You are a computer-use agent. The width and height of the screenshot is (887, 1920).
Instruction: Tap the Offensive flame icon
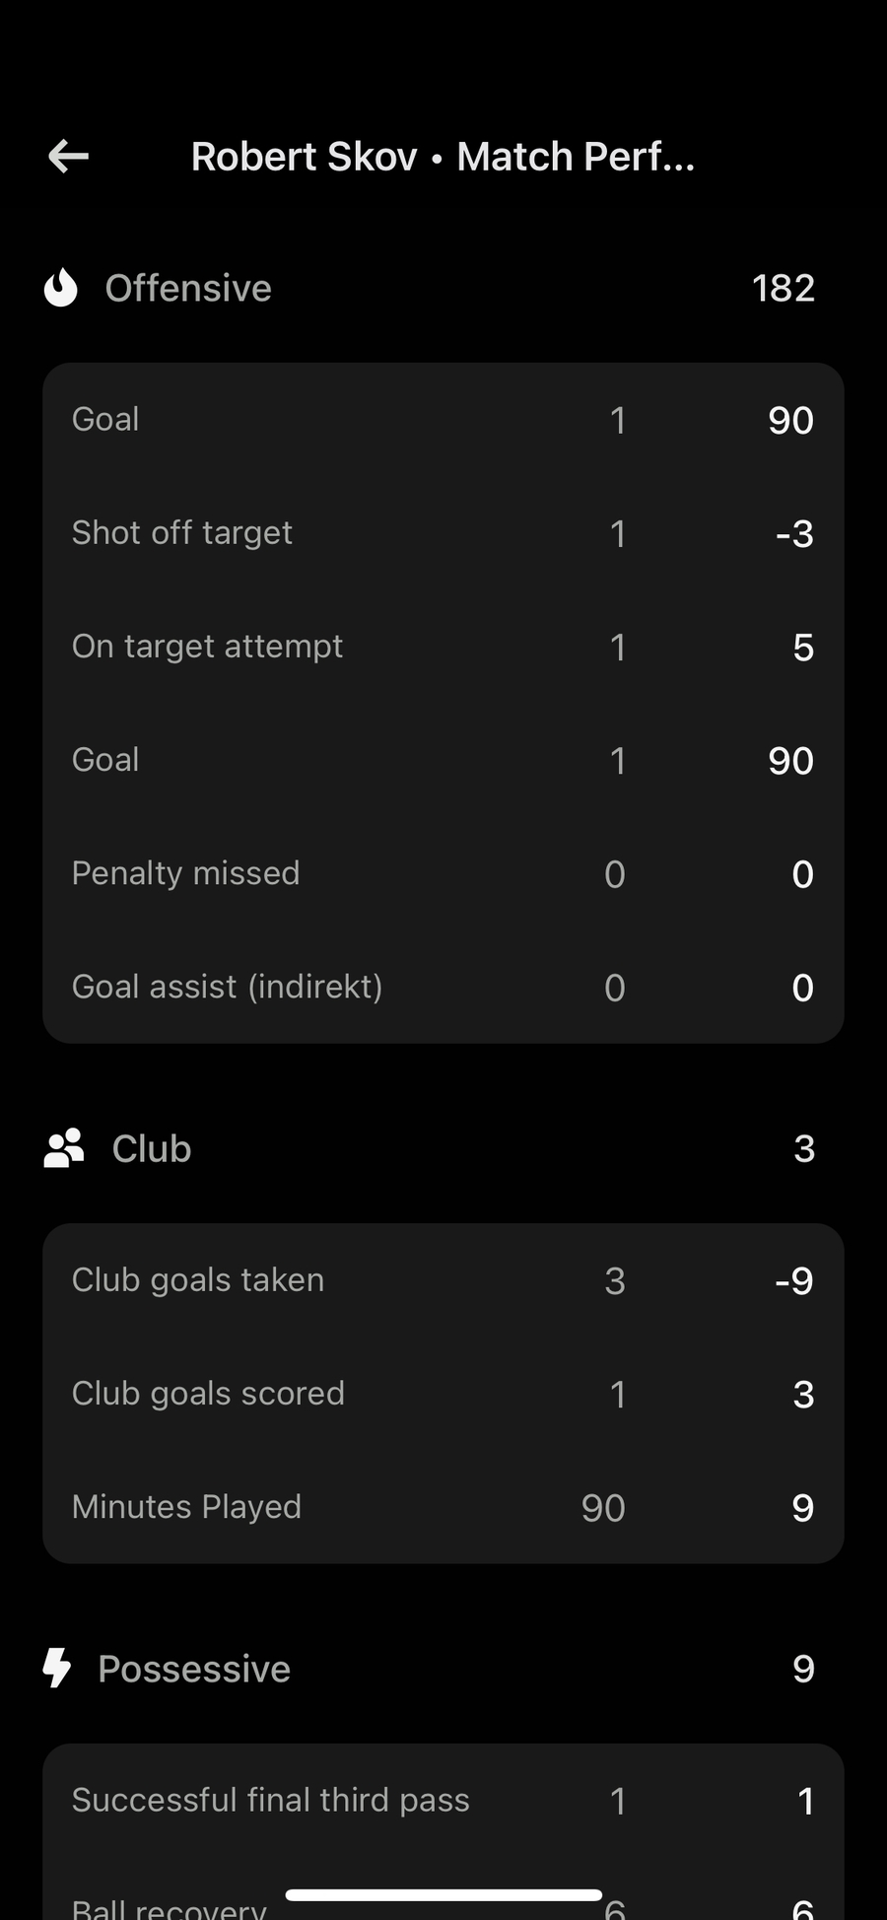pyautogui.click(x=61, y=288)
